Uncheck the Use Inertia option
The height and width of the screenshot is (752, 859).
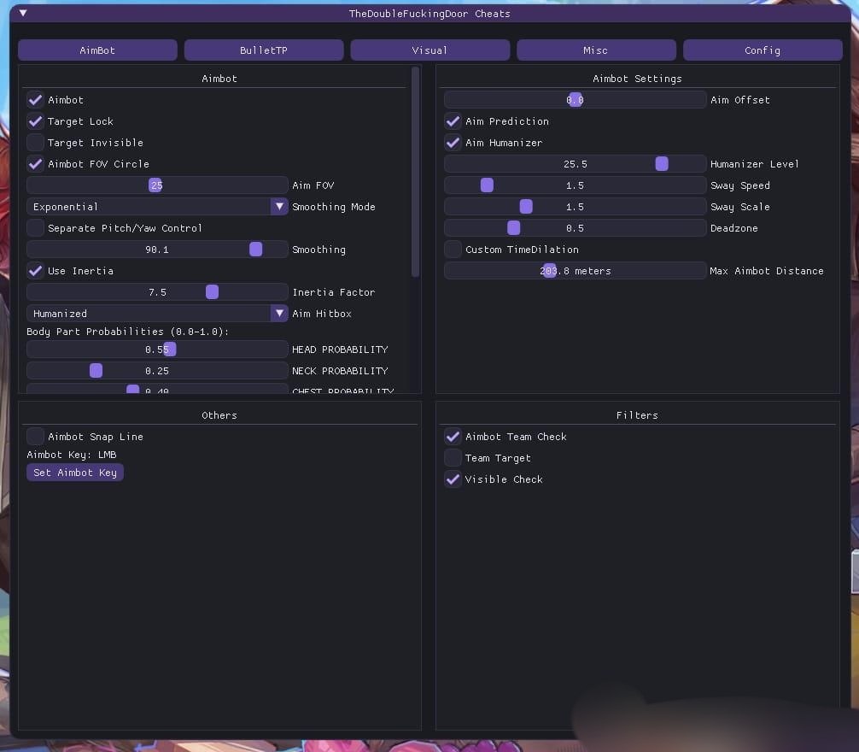point(36,271)
